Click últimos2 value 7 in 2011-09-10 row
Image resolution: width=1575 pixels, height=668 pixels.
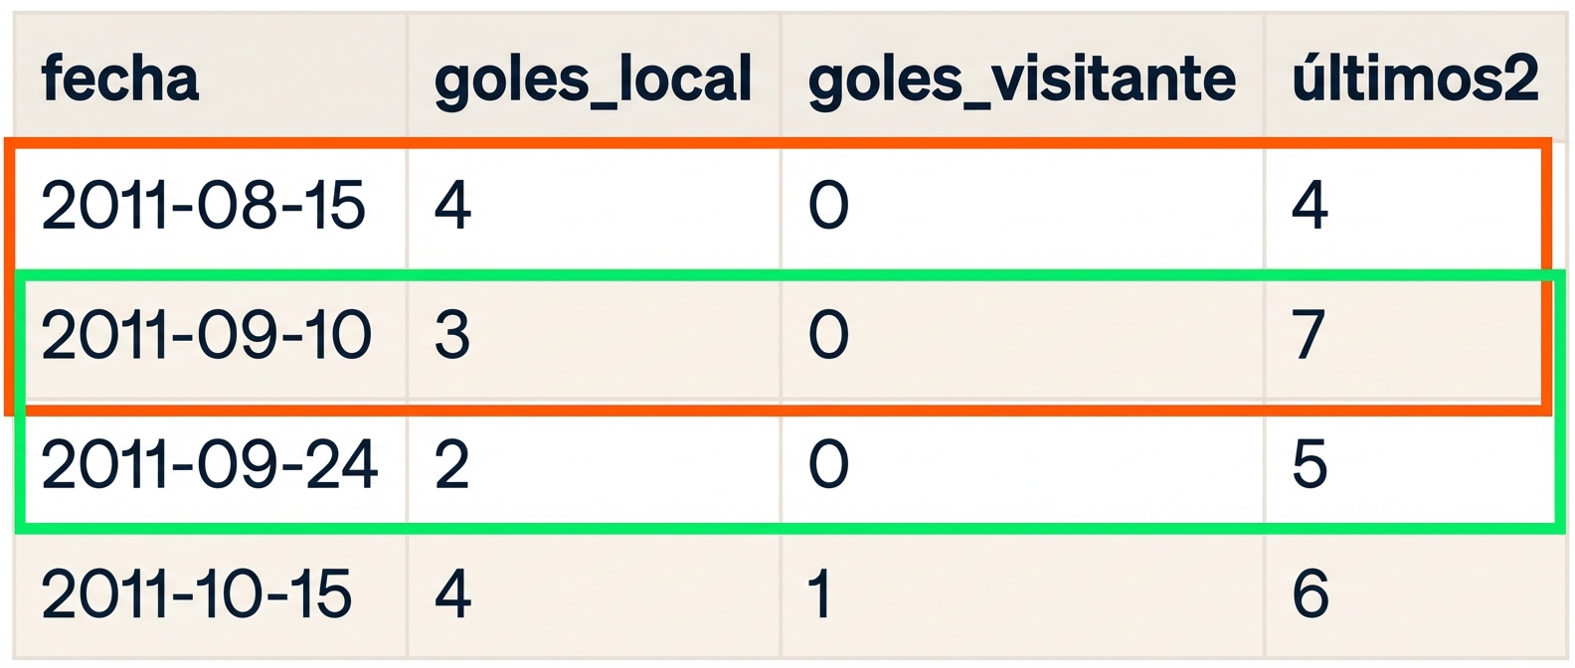1309,335
